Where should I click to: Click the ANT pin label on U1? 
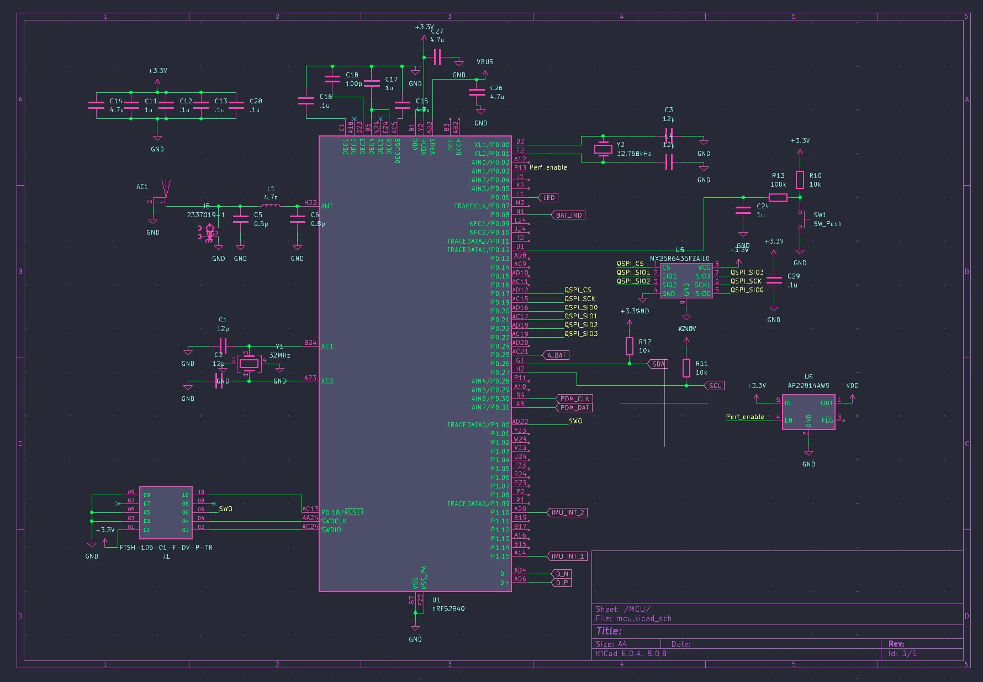pyautogui.click(x=327, y=206)
